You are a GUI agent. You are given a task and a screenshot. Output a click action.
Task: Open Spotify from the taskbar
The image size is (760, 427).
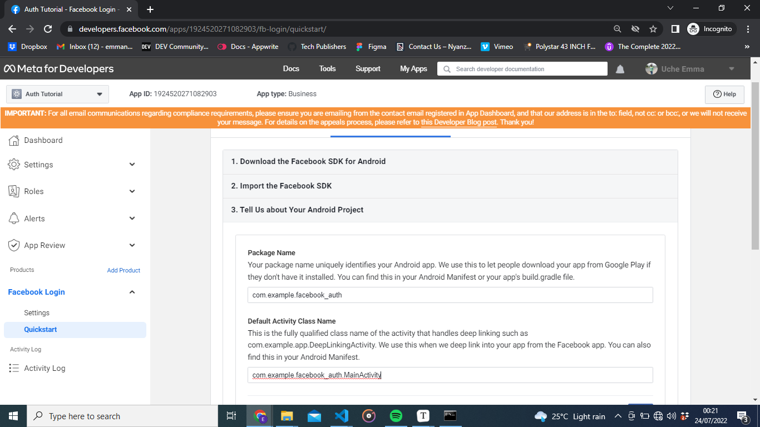(396, 416)
